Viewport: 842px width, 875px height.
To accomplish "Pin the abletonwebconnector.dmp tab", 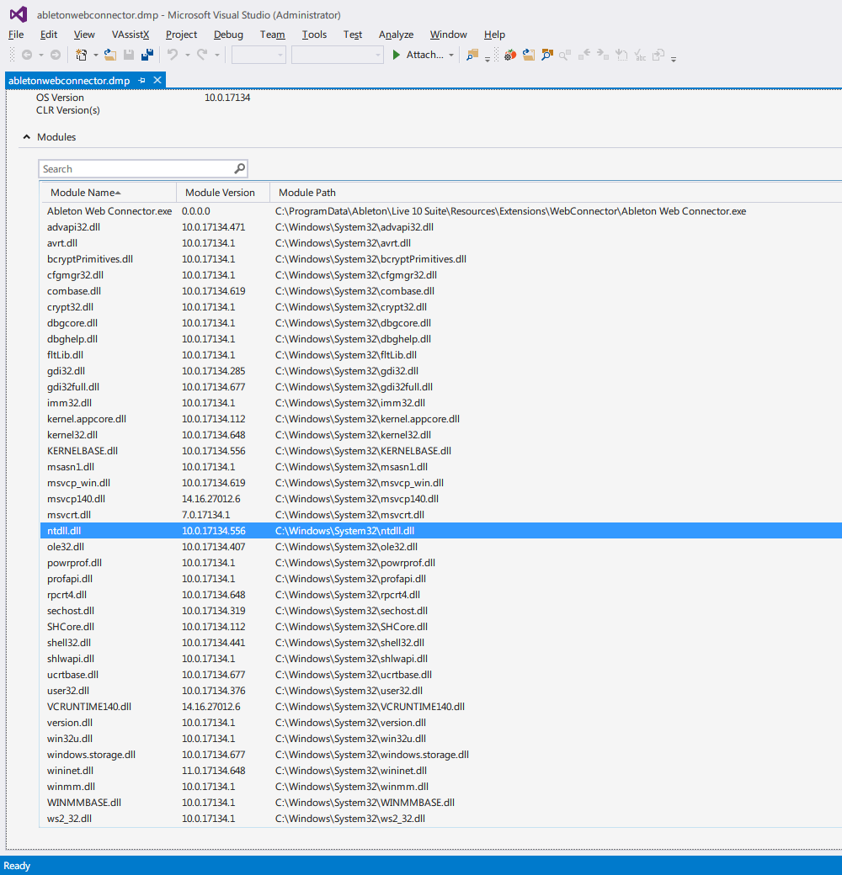I will click(x=141, y=81).
